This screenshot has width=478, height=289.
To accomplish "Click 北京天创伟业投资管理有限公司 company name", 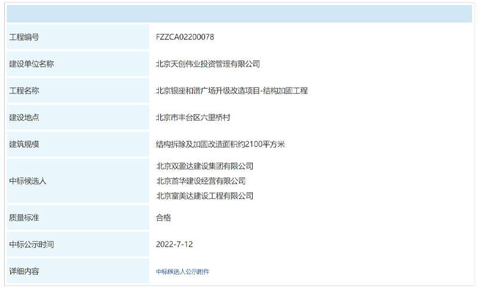I will [x=208, y=64].
